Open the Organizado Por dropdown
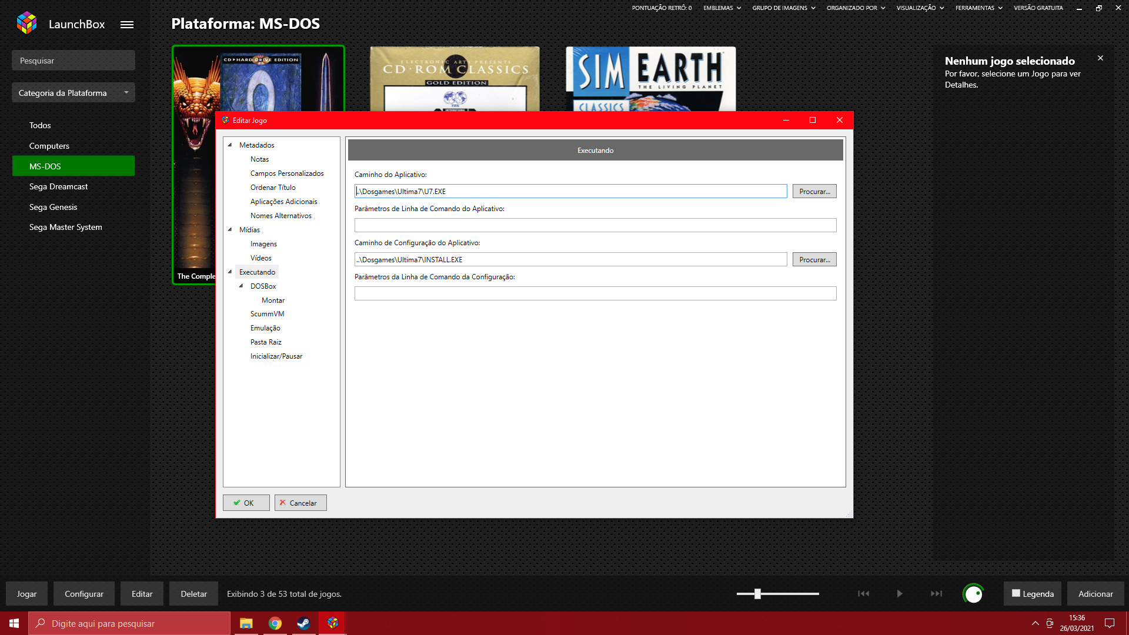The image size is (1129, 635). pyautogui.click(x=856, y=8)
